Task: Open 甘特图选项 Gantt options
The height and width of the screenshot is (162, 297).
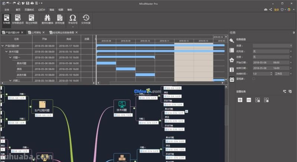Action: click(18, 20)
